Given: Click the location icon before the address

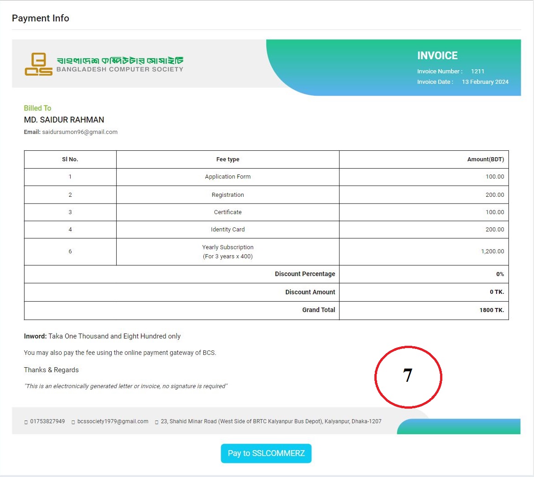Looking at the screenshot, I should 157,422.
